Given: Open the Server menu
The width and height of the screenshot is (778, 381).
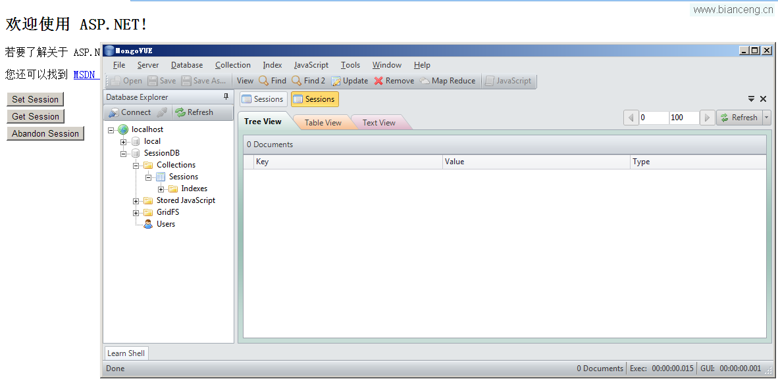Looking at the screenshot, I should 148,65.
